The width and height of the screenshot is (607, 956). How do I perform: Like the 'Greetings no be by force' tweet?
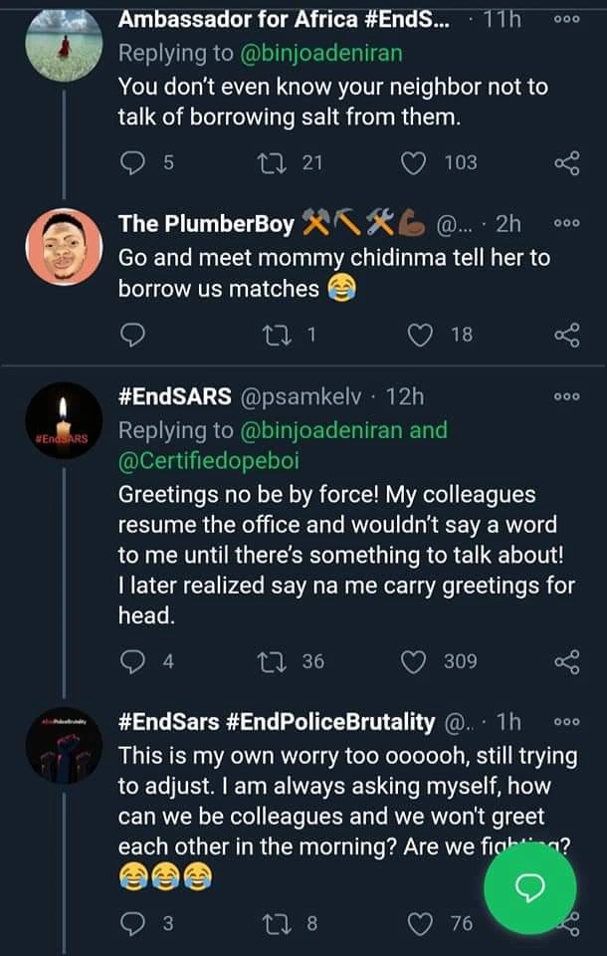pos(418,661)
